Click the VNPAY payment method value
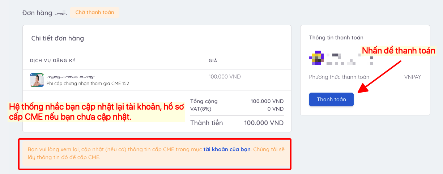 413,77
